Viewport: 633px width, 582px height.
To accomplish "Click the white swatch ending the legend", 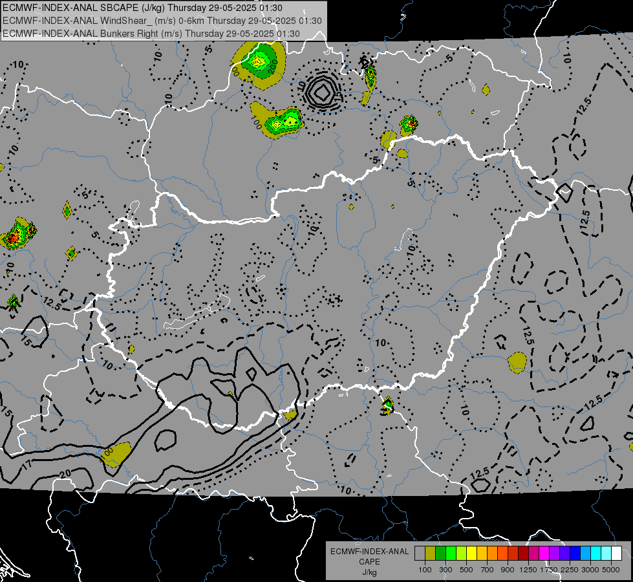I will tap(616, 553).
